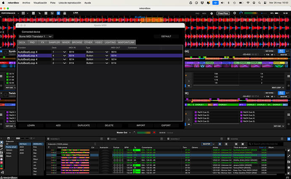Viewport: 291px width, 179px height.
Task: Click the DEFAULT button in Ajuste MIDI
Action: [166, 37]
